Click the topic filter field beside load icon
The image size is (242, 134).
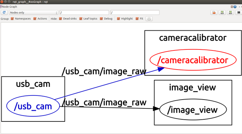135,13
